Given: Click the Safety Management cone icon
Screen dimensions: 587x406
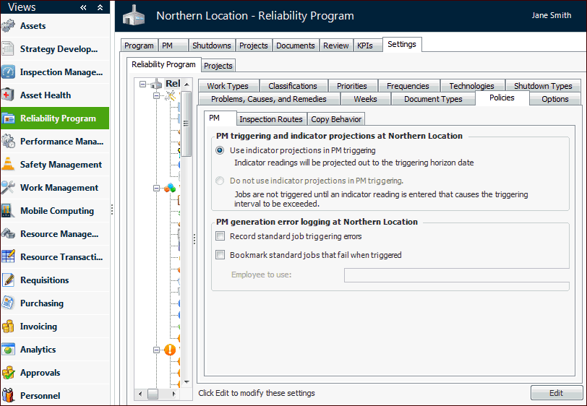Looking at the screenshot, I should tap(9, 165).
